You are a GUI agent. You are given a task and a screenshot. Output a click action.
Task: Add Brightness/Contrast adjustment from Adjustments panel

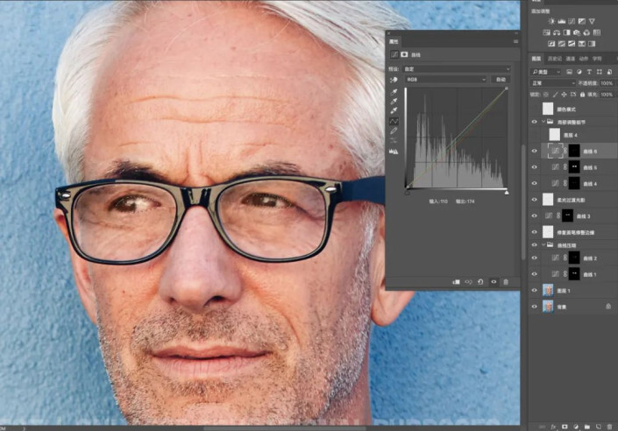point(551,20)
